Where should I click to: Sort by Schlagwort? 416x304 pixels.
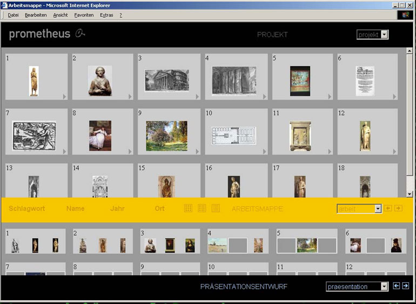27,208
